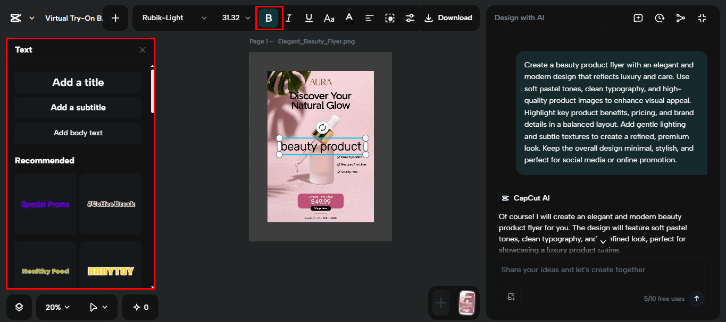This screenshot has height=322, width=726.
Task: Open the font size 31.32 dropdown
Action: (236, 18)
